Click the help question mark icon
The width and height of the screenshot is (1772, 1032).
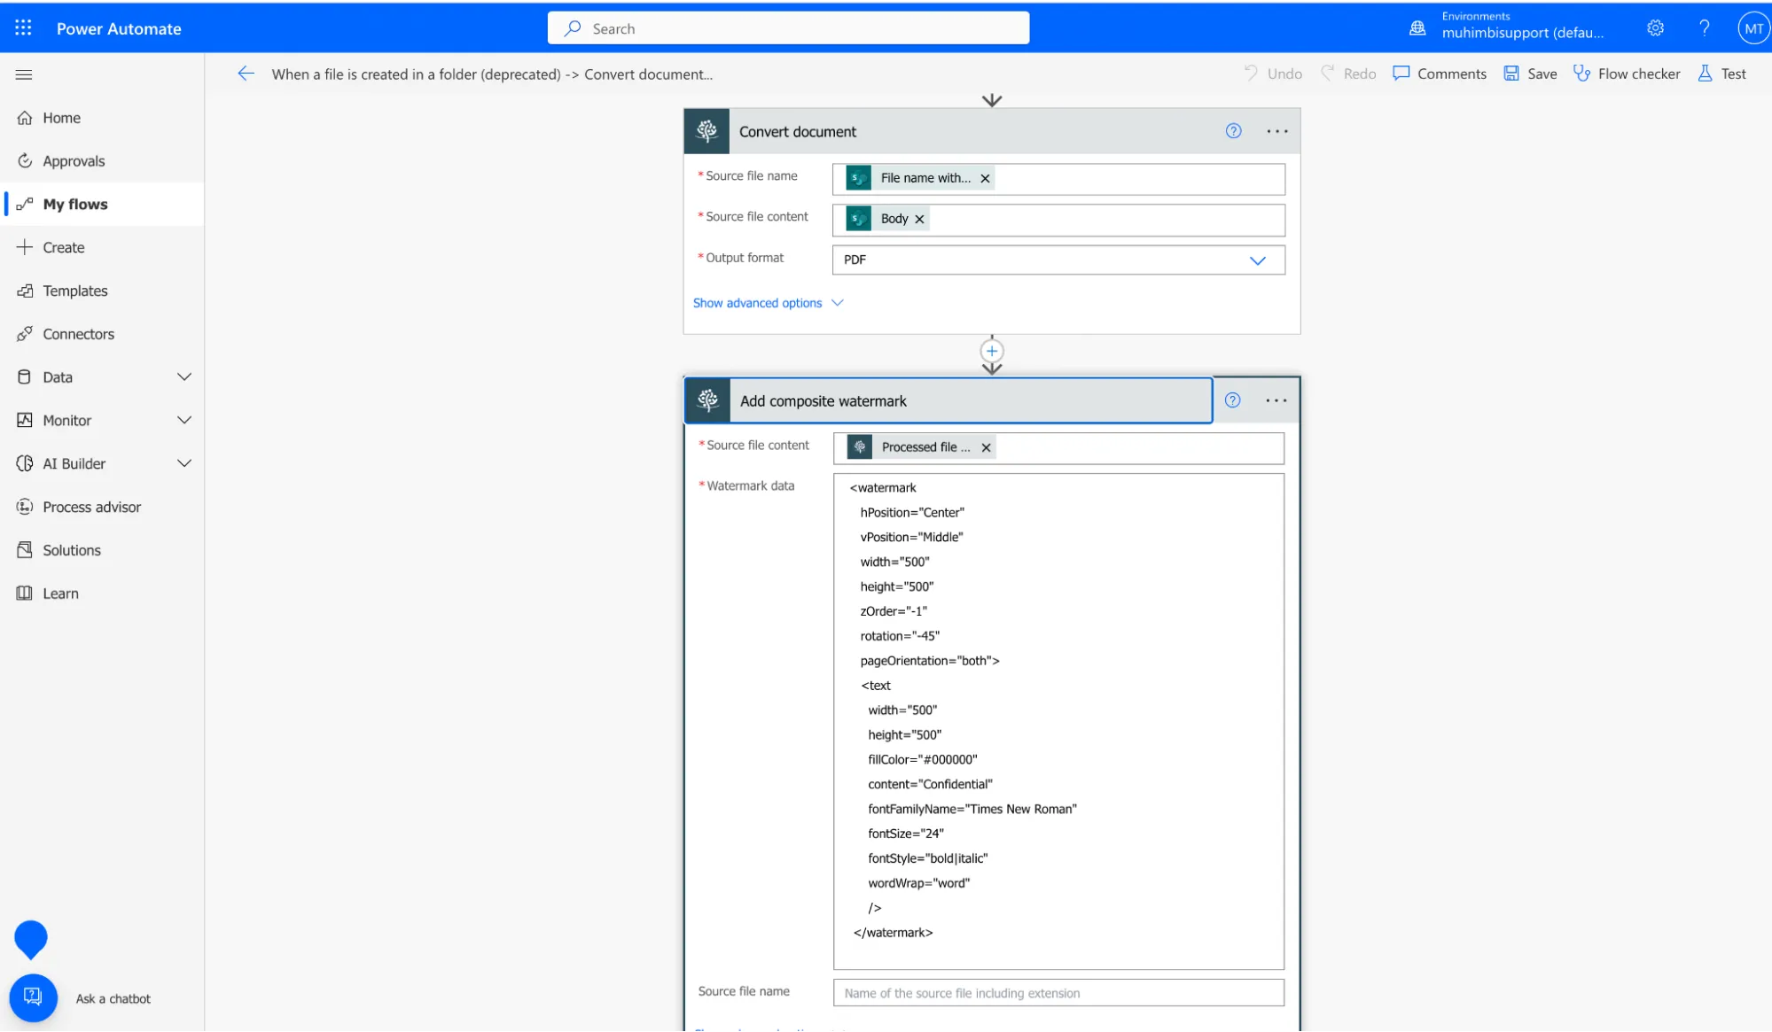pyautogui.click(x=1703, y=27)
